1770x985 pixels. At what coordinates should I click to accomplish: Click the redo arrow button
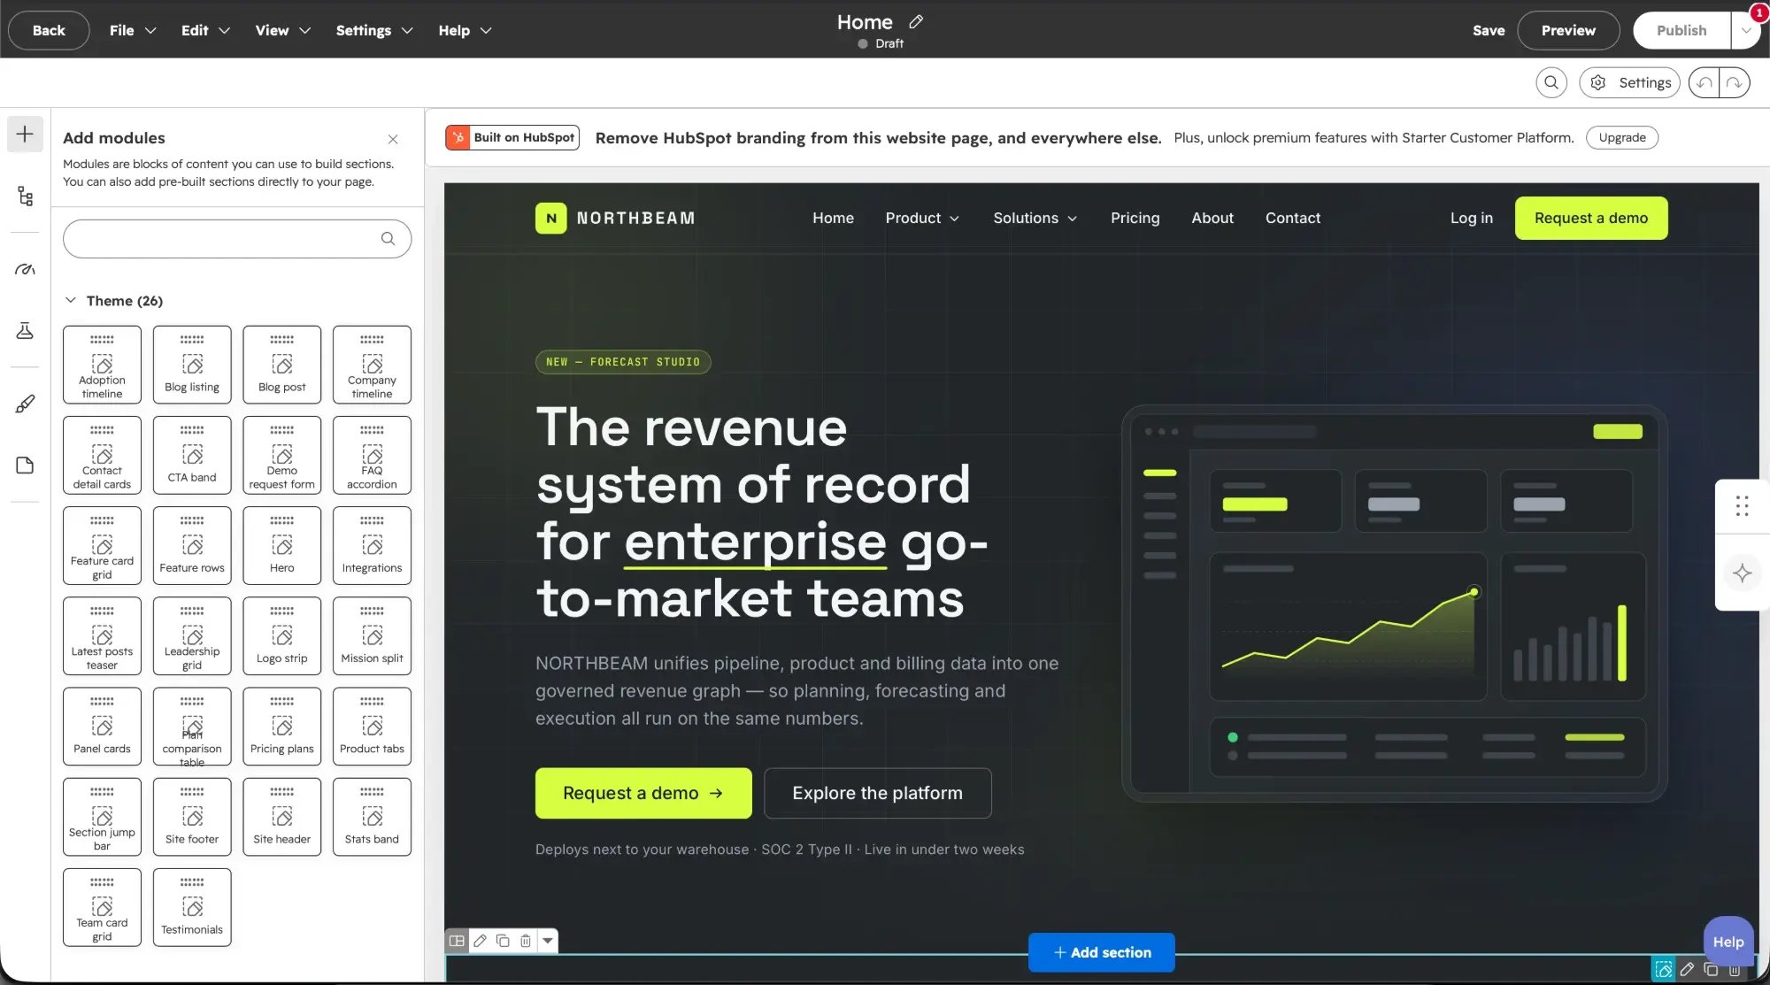pos(1735,82)
